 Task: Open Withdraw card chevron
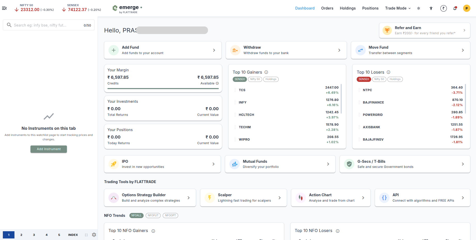pyautogui.click(x=339, y=50)
